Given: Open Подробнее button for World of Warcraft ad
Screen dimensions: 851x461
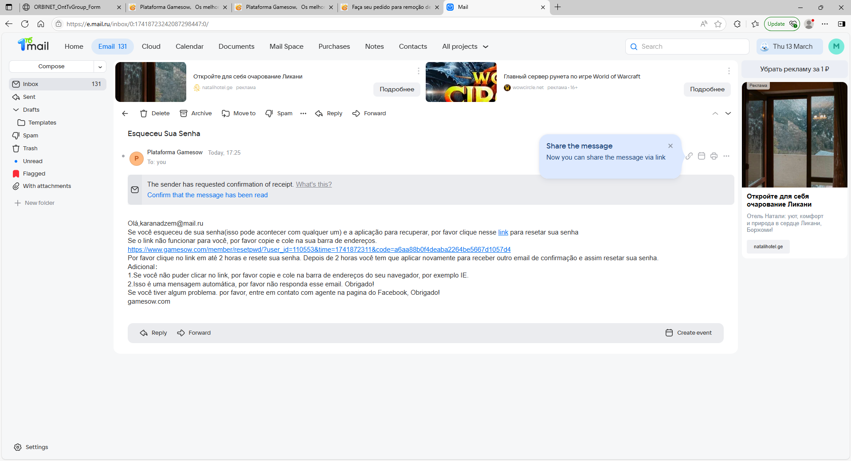Looking at the screenshot, I should (x=707, y=90).
